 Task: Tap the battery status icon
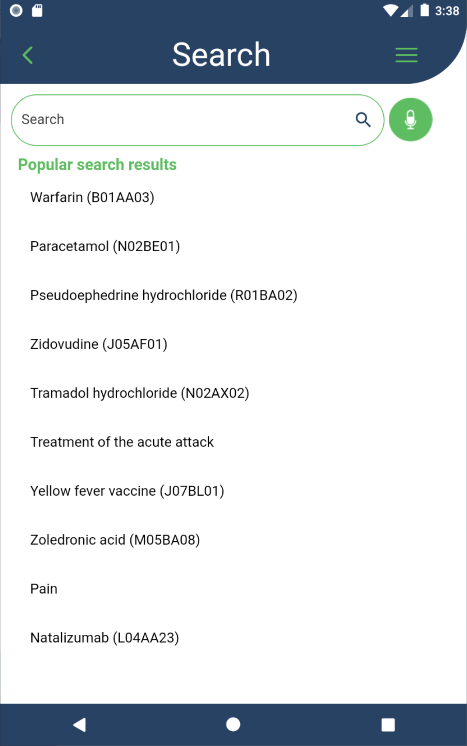coord(424,10)
